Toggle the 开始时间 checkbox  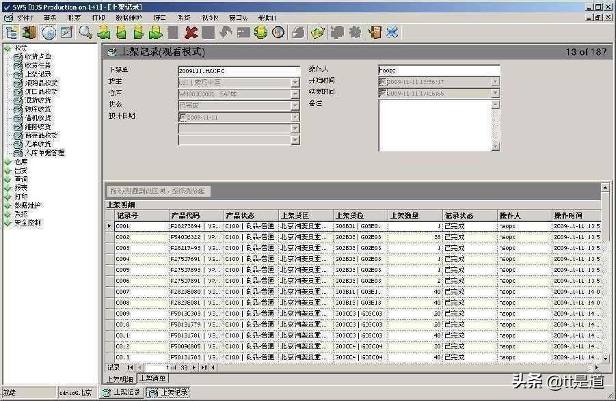pos(383,81)
